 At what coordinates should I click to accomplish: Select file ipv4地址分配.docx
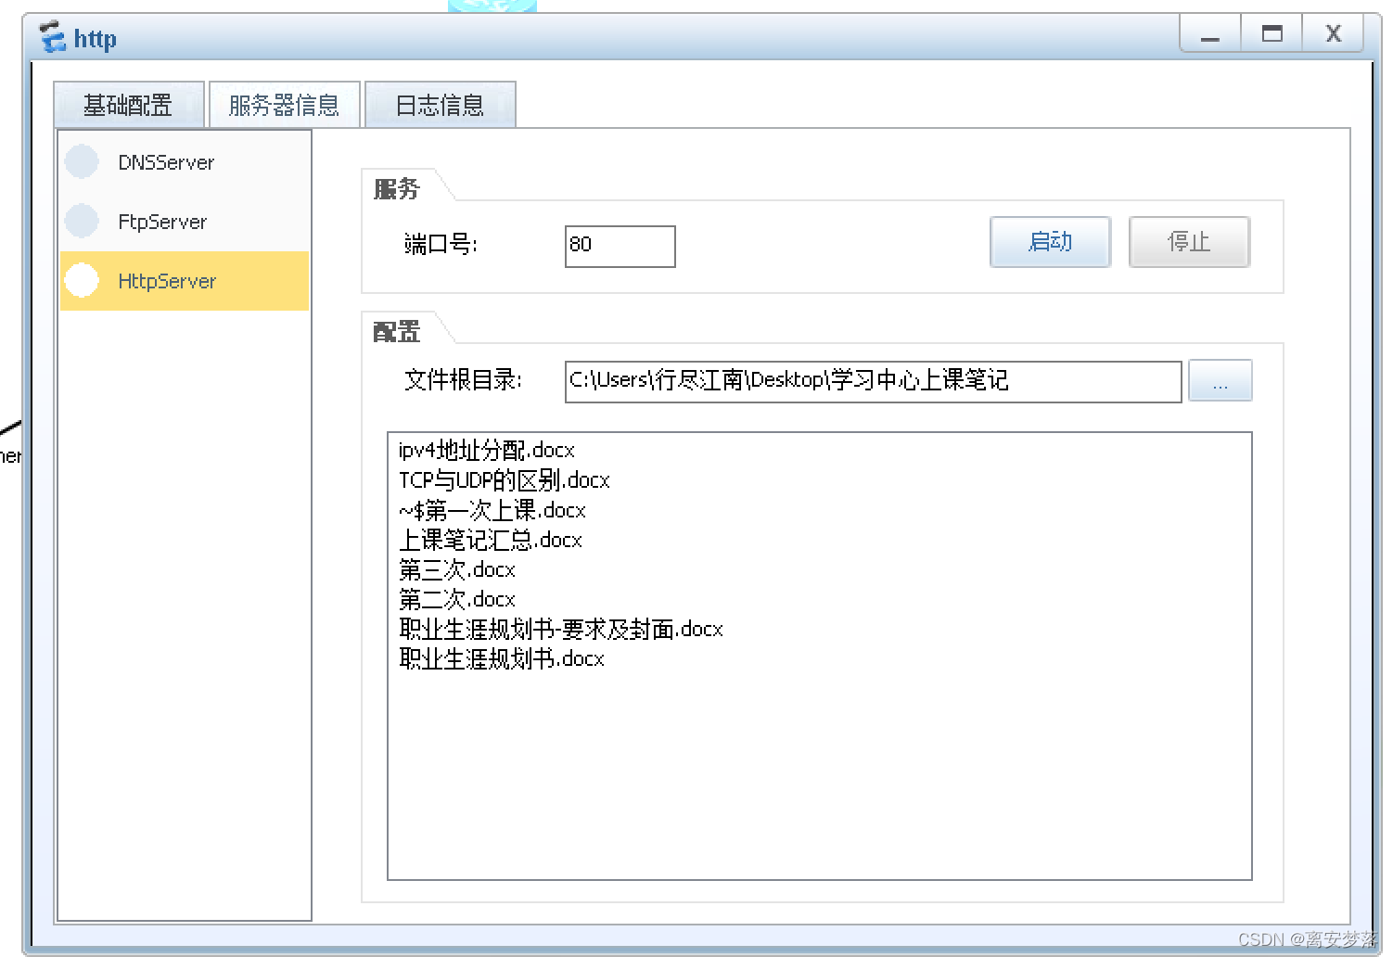tap(487, 451)
